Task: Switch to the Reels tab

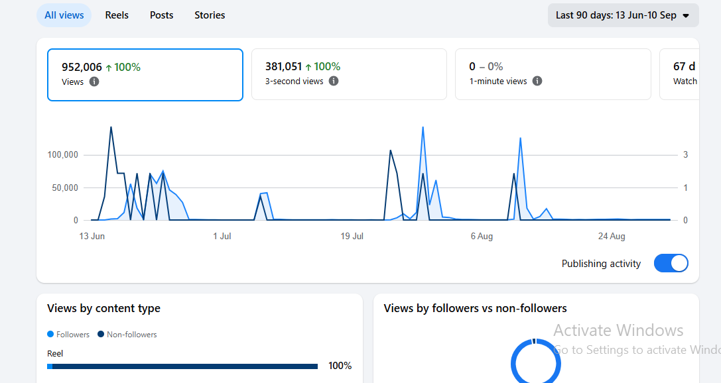Action: click(117, 15)
